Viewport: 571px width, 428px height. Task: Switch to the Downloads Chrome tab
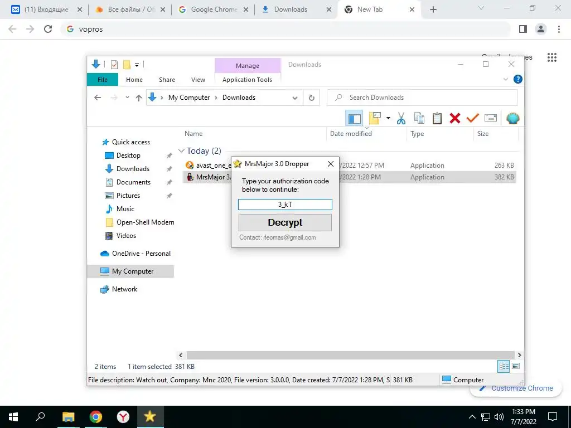[297, 9]
